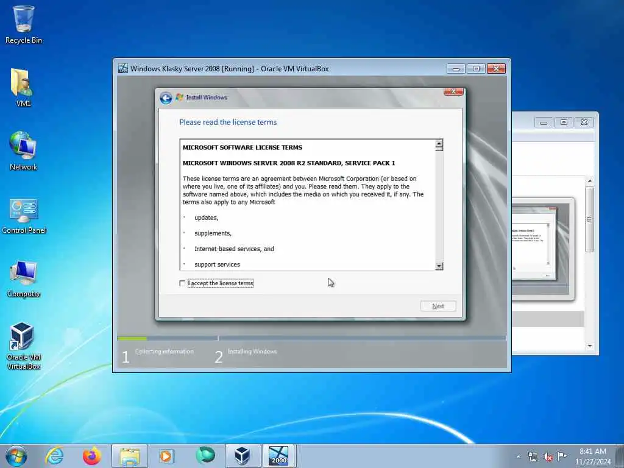Launch Firefox from the taskbar
Screen dimensions: 624x468
91,456
